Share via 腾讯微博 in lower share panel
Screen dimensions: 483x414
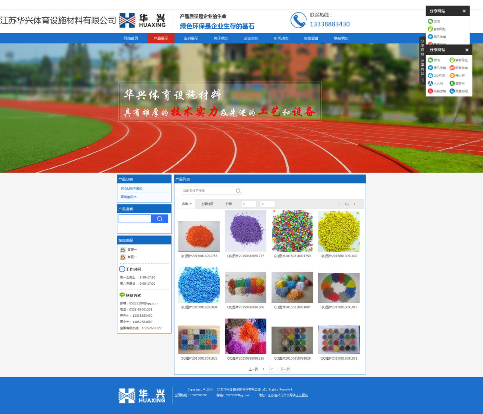click(437, 68)
